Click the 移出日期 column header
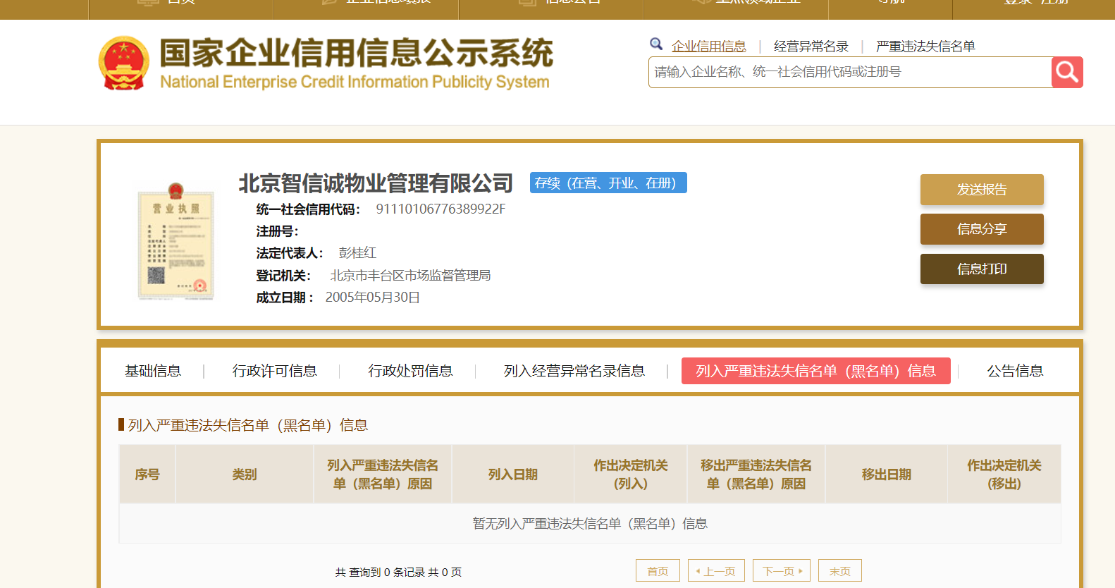 pos(887,474)
